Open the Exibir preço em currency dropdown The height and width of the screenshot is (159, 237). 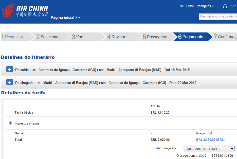coord(209,149)
